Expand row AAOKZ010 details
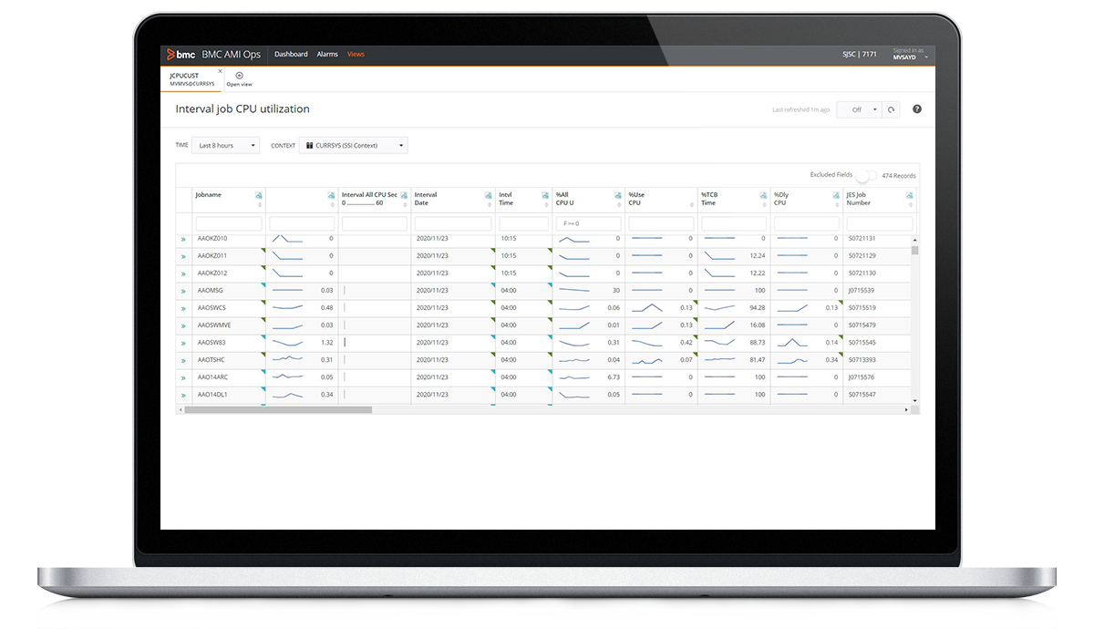1094x629 pixels. [183, 239]
